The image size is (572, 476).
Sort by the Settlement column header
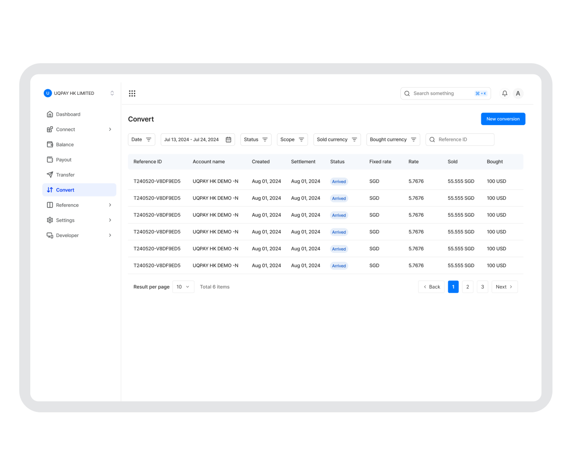(x=303, y=162)
